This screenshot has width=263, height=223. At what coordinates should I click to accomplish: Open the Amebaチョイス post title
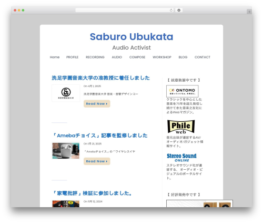(x=100, y=135)
